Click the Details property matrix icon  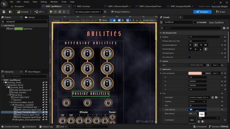[x=224, y=28]
